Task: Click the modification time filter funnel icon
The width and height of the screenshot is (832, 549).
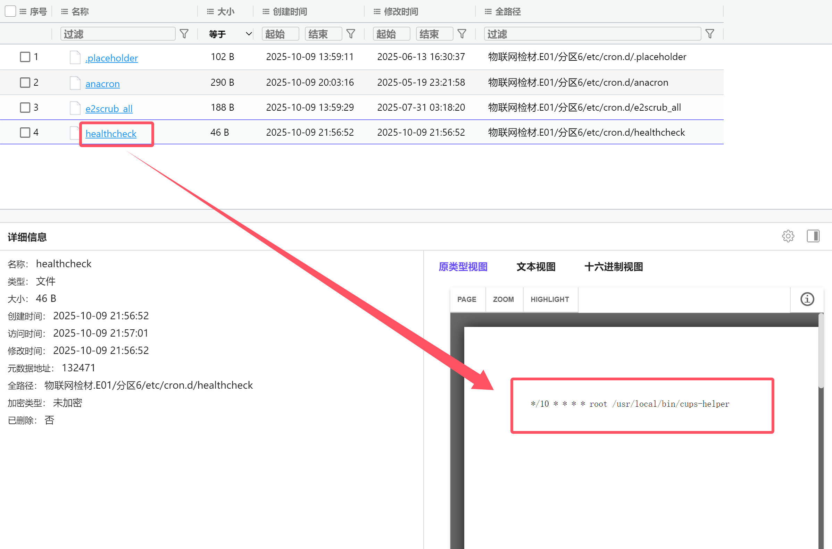Action: pos(462,34)
